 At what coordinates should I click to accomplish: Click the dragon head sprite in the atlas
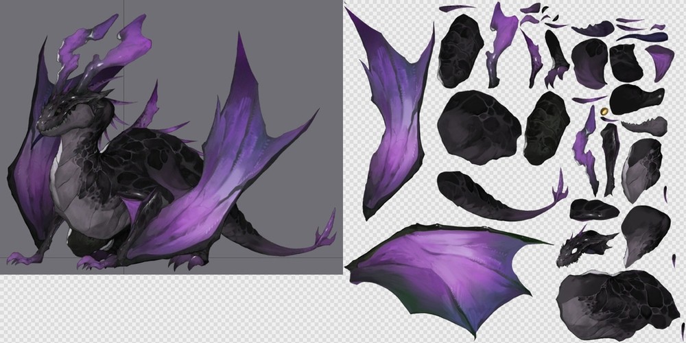click(x=582, y=247)
